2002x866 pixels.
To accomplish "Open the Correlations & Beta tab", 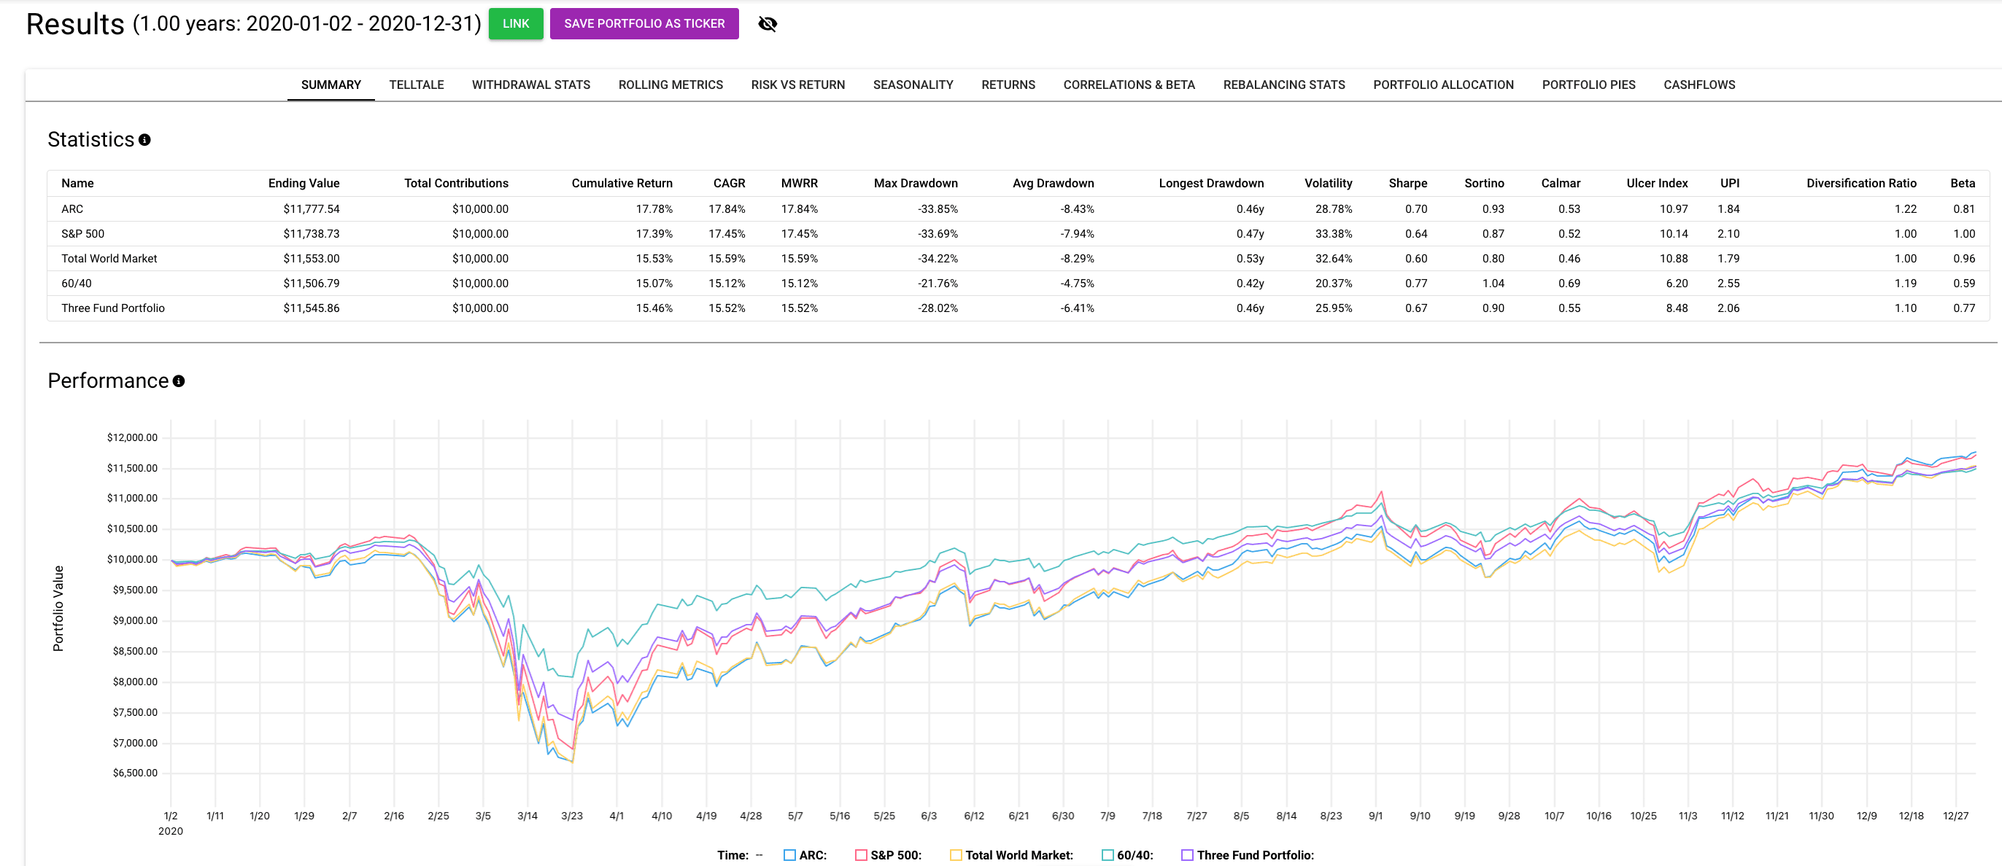I will (1129, 85).
